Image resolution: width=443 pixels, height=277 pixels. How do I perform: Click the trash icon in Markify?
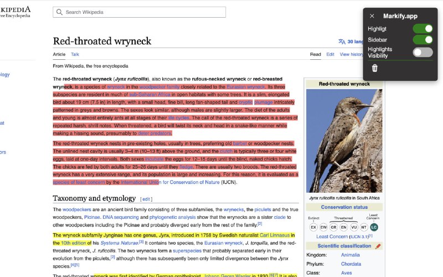click(375, 68)
